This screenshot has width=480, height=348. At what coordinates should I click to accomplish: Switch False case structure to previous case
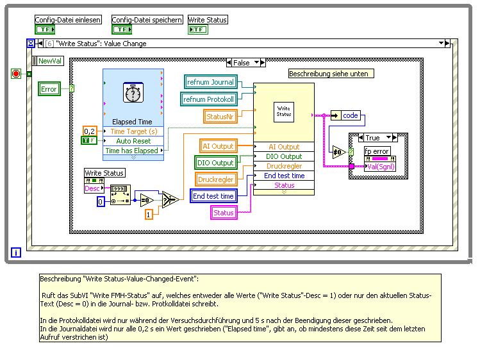coord(229,63)
